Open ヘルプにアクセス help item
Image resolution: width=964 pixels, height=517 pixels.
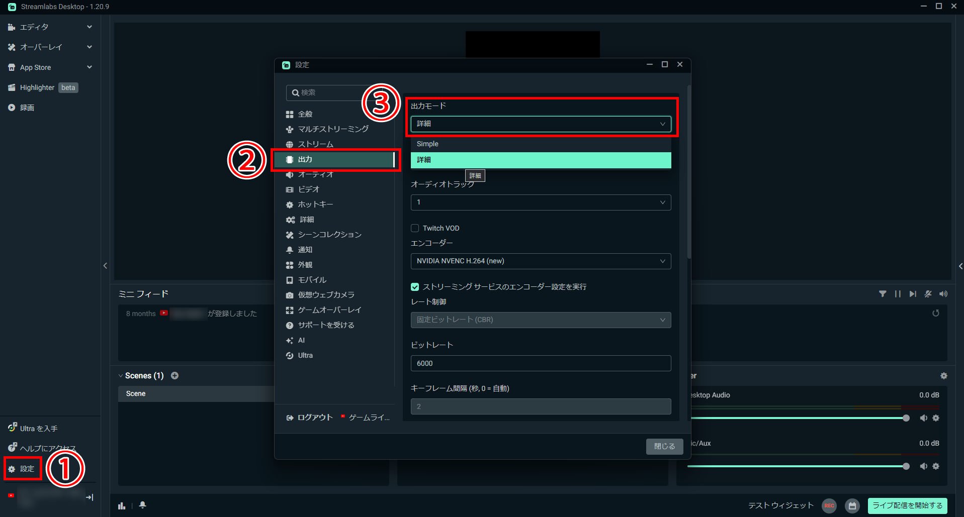coord(42,448)
